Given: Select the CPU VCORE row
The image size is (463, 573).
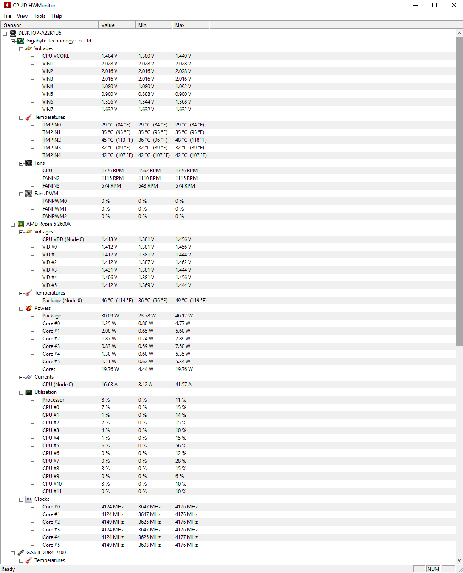Looking at the screenshot, I should (228, 56).
